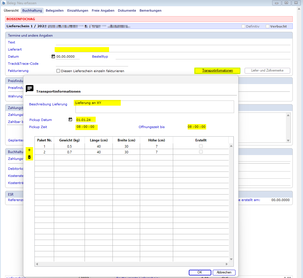Tick Erstellt checkbox for package 2
The width and height of the screenshot is (303, 278).
coord(201,152)
